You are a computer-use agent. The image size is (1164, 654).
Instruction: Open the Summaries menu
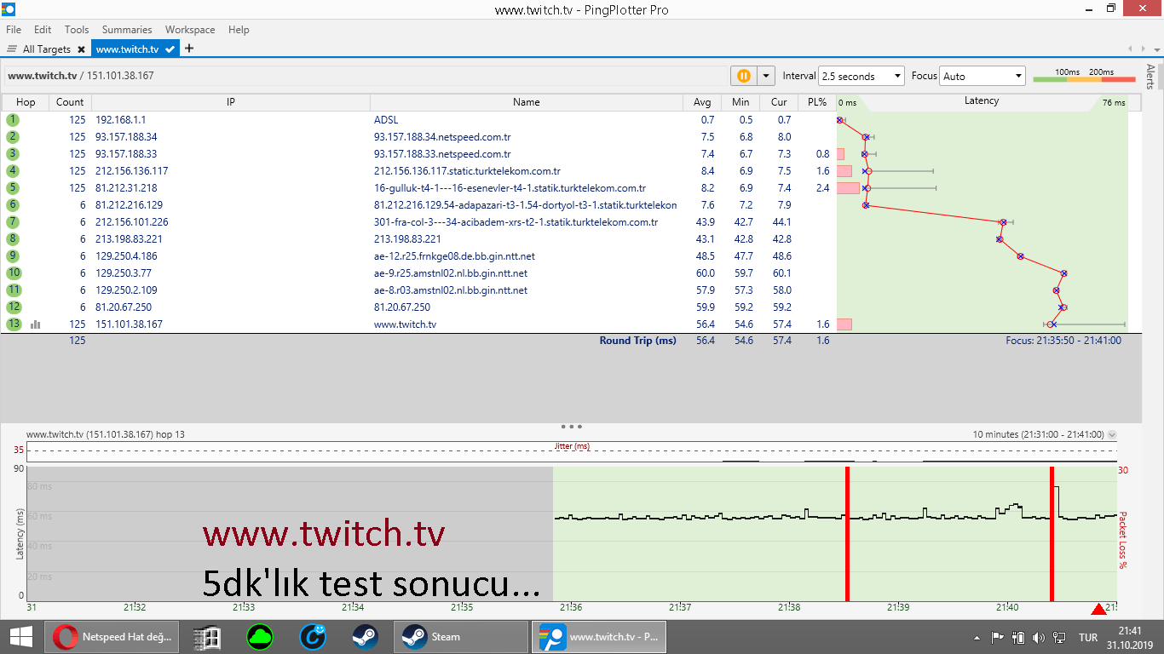tap(127, 30)
